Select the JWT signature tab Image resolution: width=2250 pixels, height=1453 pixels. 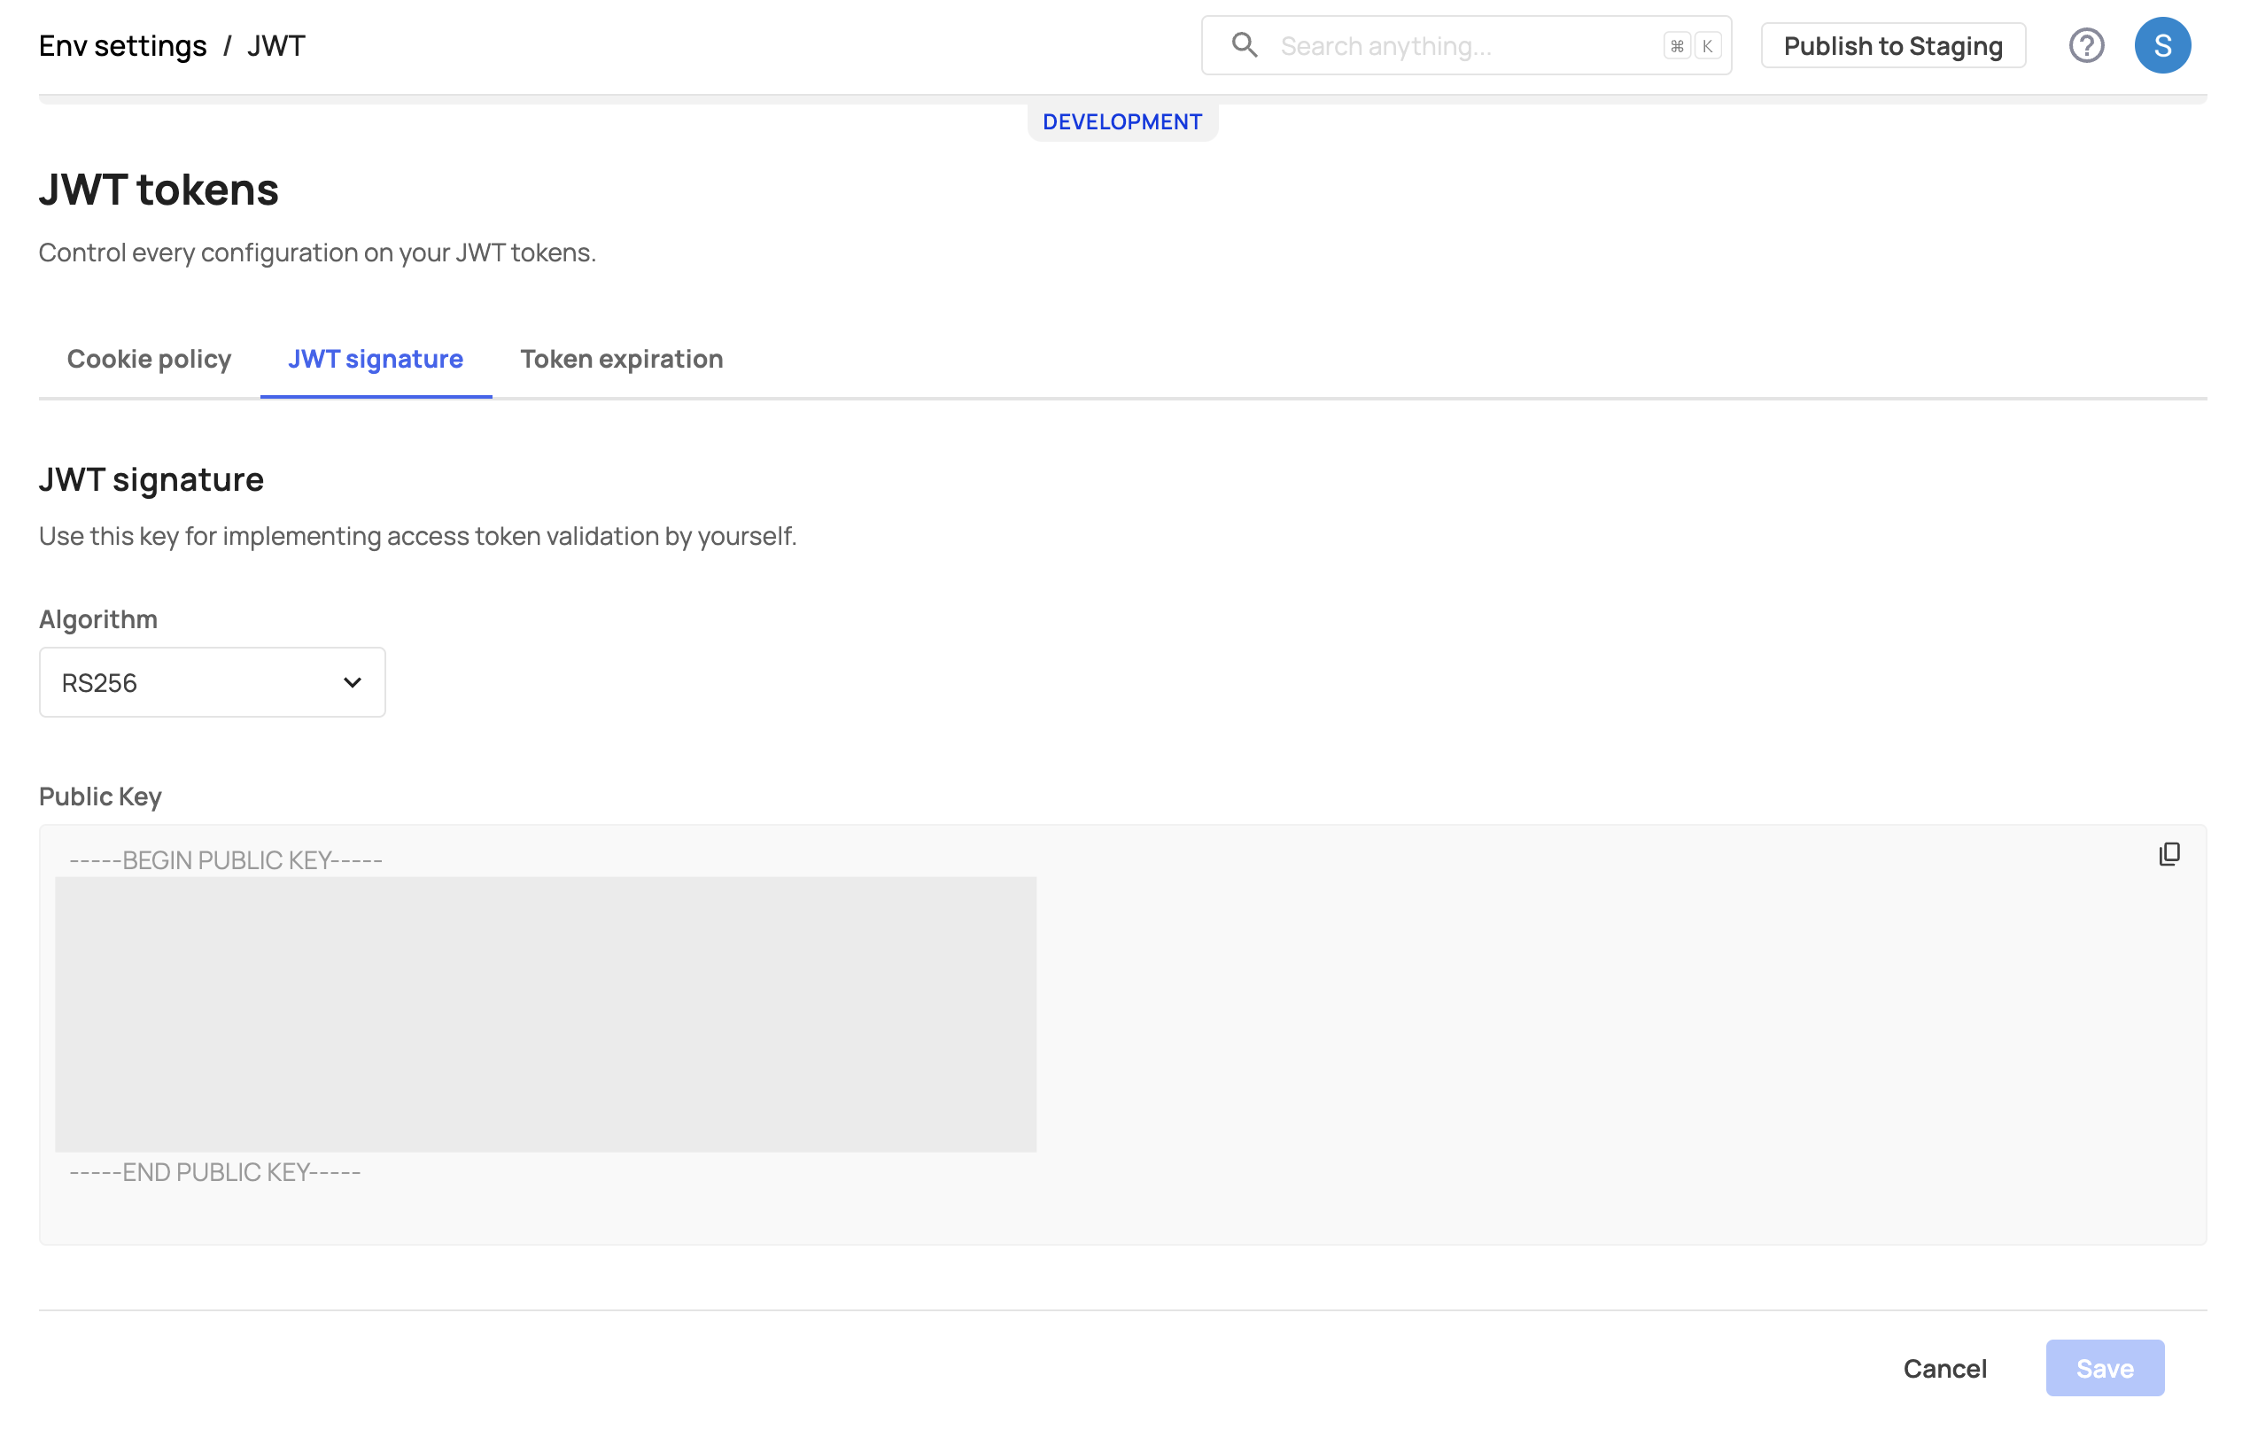coord(376,360)
